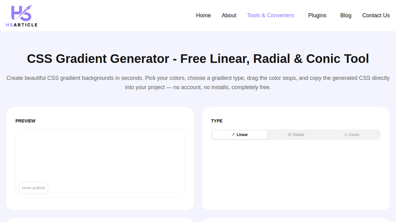The image size is (396, 222).
Task: Select the Linear gradient type
Action: [x=240, y=135]
